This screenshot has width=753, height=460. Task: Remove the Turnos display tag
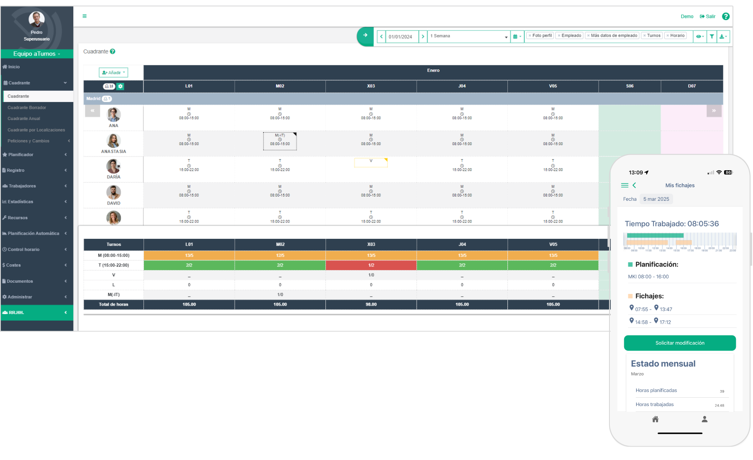coord(645,36)
